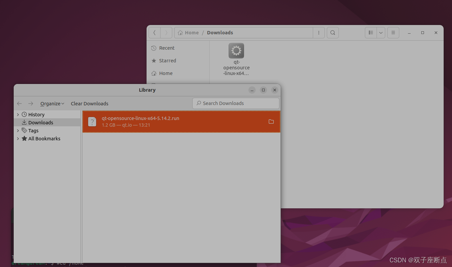Open Files path options three-dot menu
The width and height of the screenshot is (452, 267).
coord(319,33)
